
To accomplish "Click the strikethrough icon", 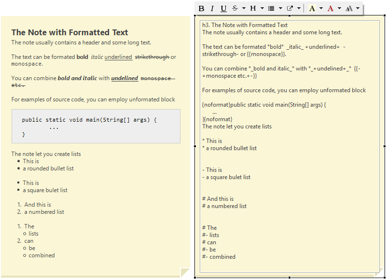I will 235,8.
